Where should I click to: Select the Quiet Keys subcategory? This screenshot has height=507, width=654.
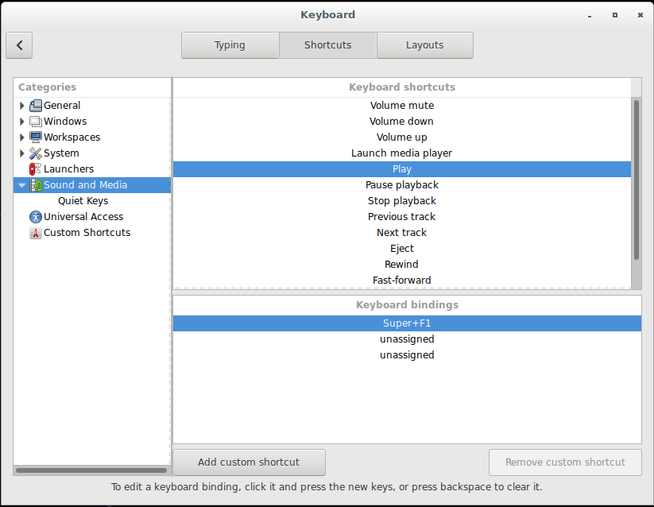[x=83, y=201]
